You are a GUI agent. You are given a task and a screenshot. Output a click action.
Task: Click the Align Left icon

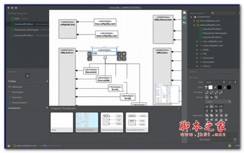pos(216,115)
